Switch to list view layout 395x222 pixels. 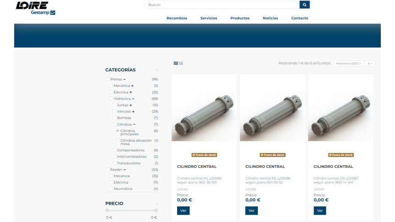[181, 63]
